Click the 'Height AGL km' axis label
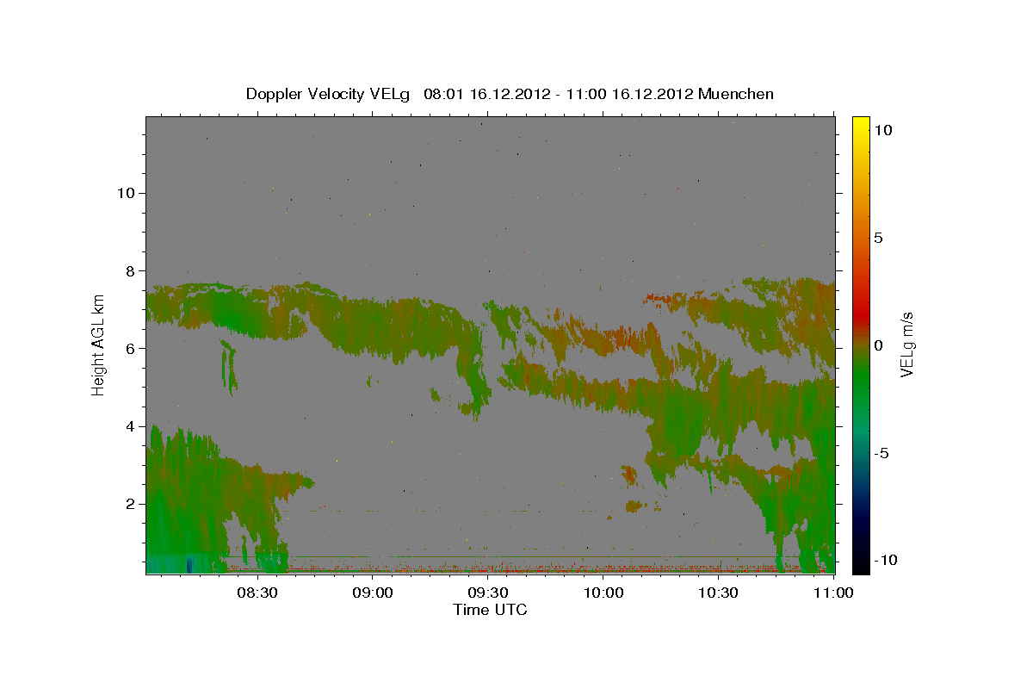Screen dimensions: 1033x689 pos(98,344)
